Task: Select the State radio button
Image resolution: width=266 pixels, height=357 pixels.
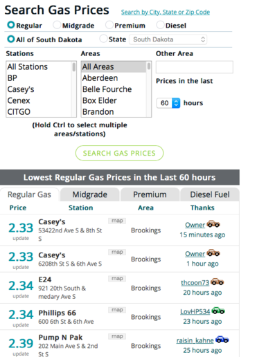Action: (103, 39)
